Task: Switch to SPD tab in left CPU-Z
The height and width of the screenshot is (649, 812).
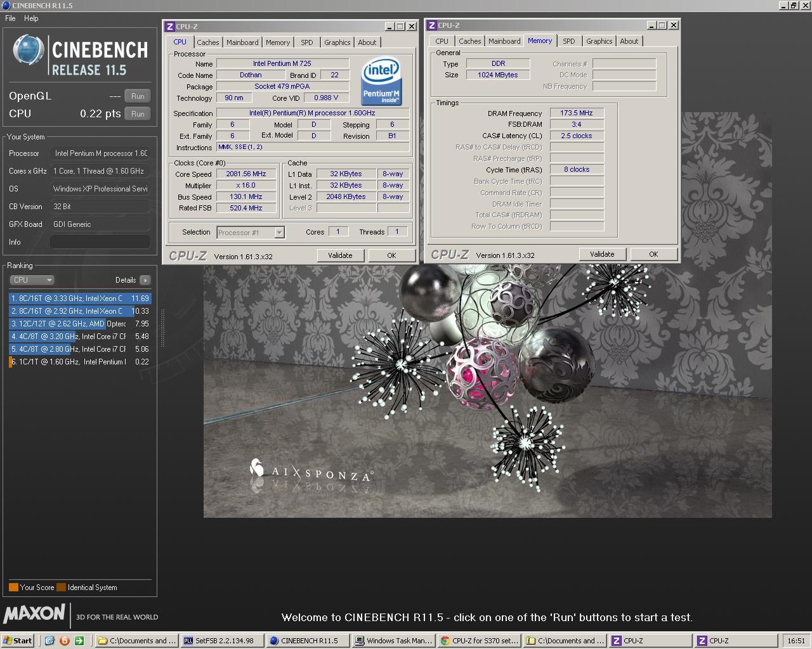Action: click(307, 42)
